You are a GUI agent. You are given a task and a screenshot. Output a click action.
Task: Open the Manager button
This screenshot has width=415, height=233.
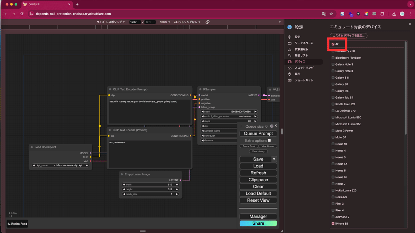258,216
